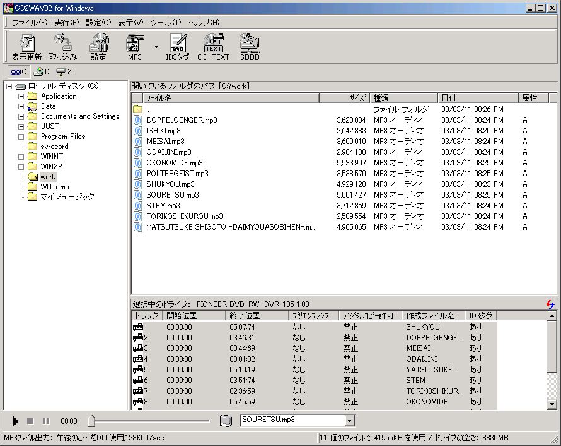Expand the JUST folder node

pos(21,126)
